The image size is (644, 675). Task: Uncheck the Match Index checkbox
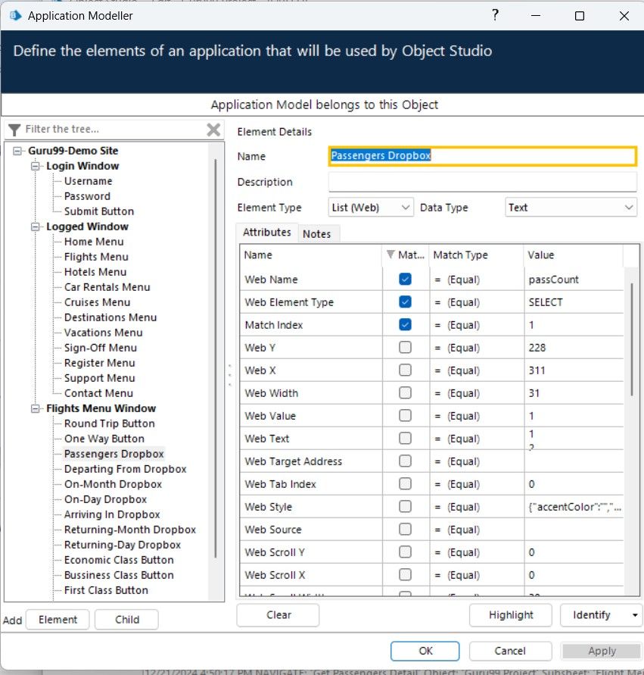[405, 325]
